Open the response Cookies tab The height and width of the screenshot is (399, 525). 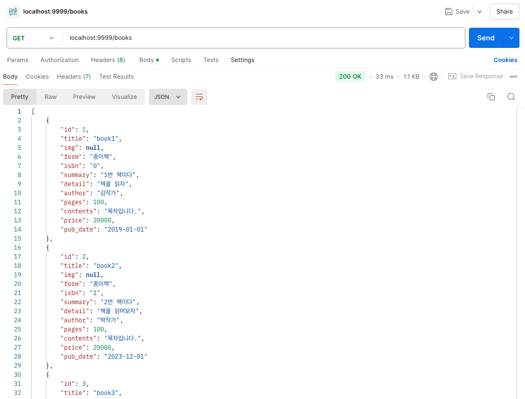37,77
